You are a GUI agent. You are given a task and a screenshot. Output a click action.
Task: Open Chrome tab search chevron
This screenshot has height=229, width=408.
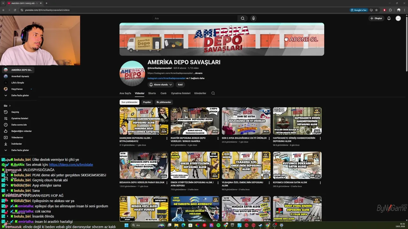click(3, 3)
